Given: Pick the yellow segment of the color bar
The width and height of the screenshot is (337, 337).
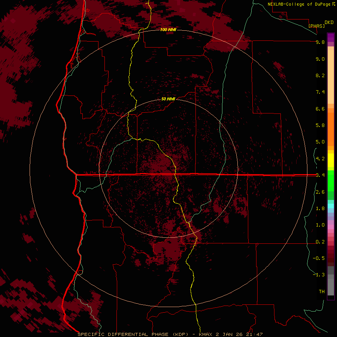Looking at the screenshot, I should click(x=331, y=160).
